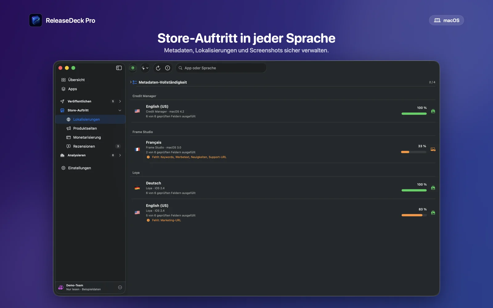Click 'Frame Studio · macOS 3.0' subtitle
This screenshot has height=308, width=493.
coord(164,148)
